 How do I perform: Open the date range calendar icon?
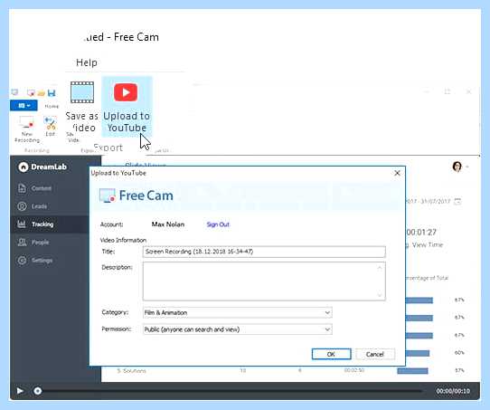click(x=457, y=201)
